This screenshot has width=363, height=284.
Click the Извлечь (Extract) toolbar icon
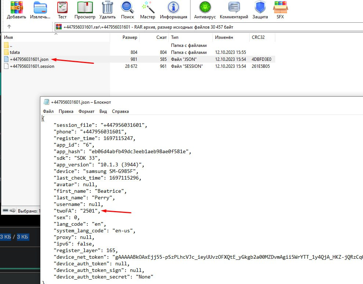[40, 7]
